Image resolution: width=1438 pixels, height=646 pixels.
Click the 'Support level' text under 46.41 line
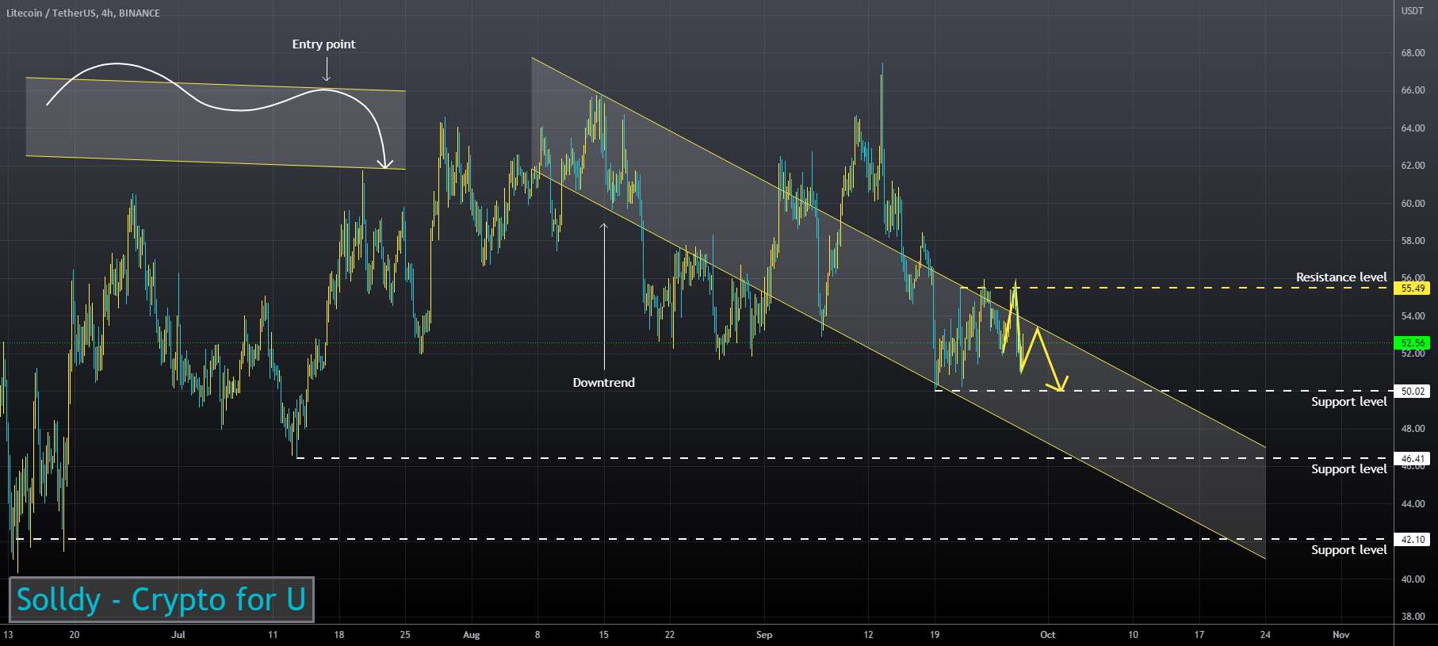1348,469
